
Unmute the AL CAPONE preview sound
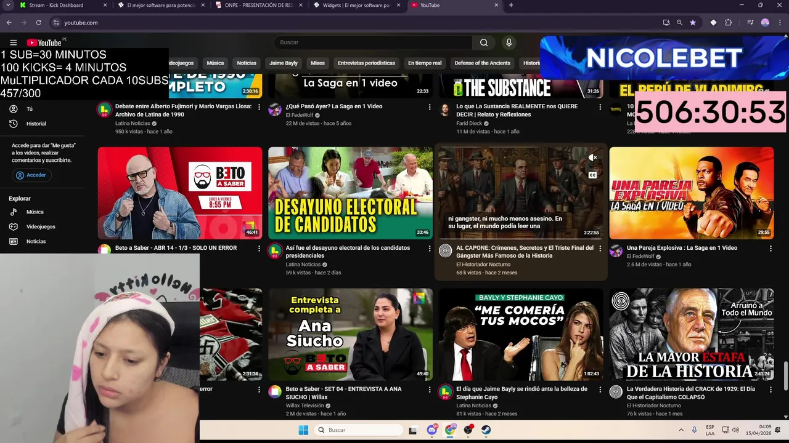[x=592, y=158]
